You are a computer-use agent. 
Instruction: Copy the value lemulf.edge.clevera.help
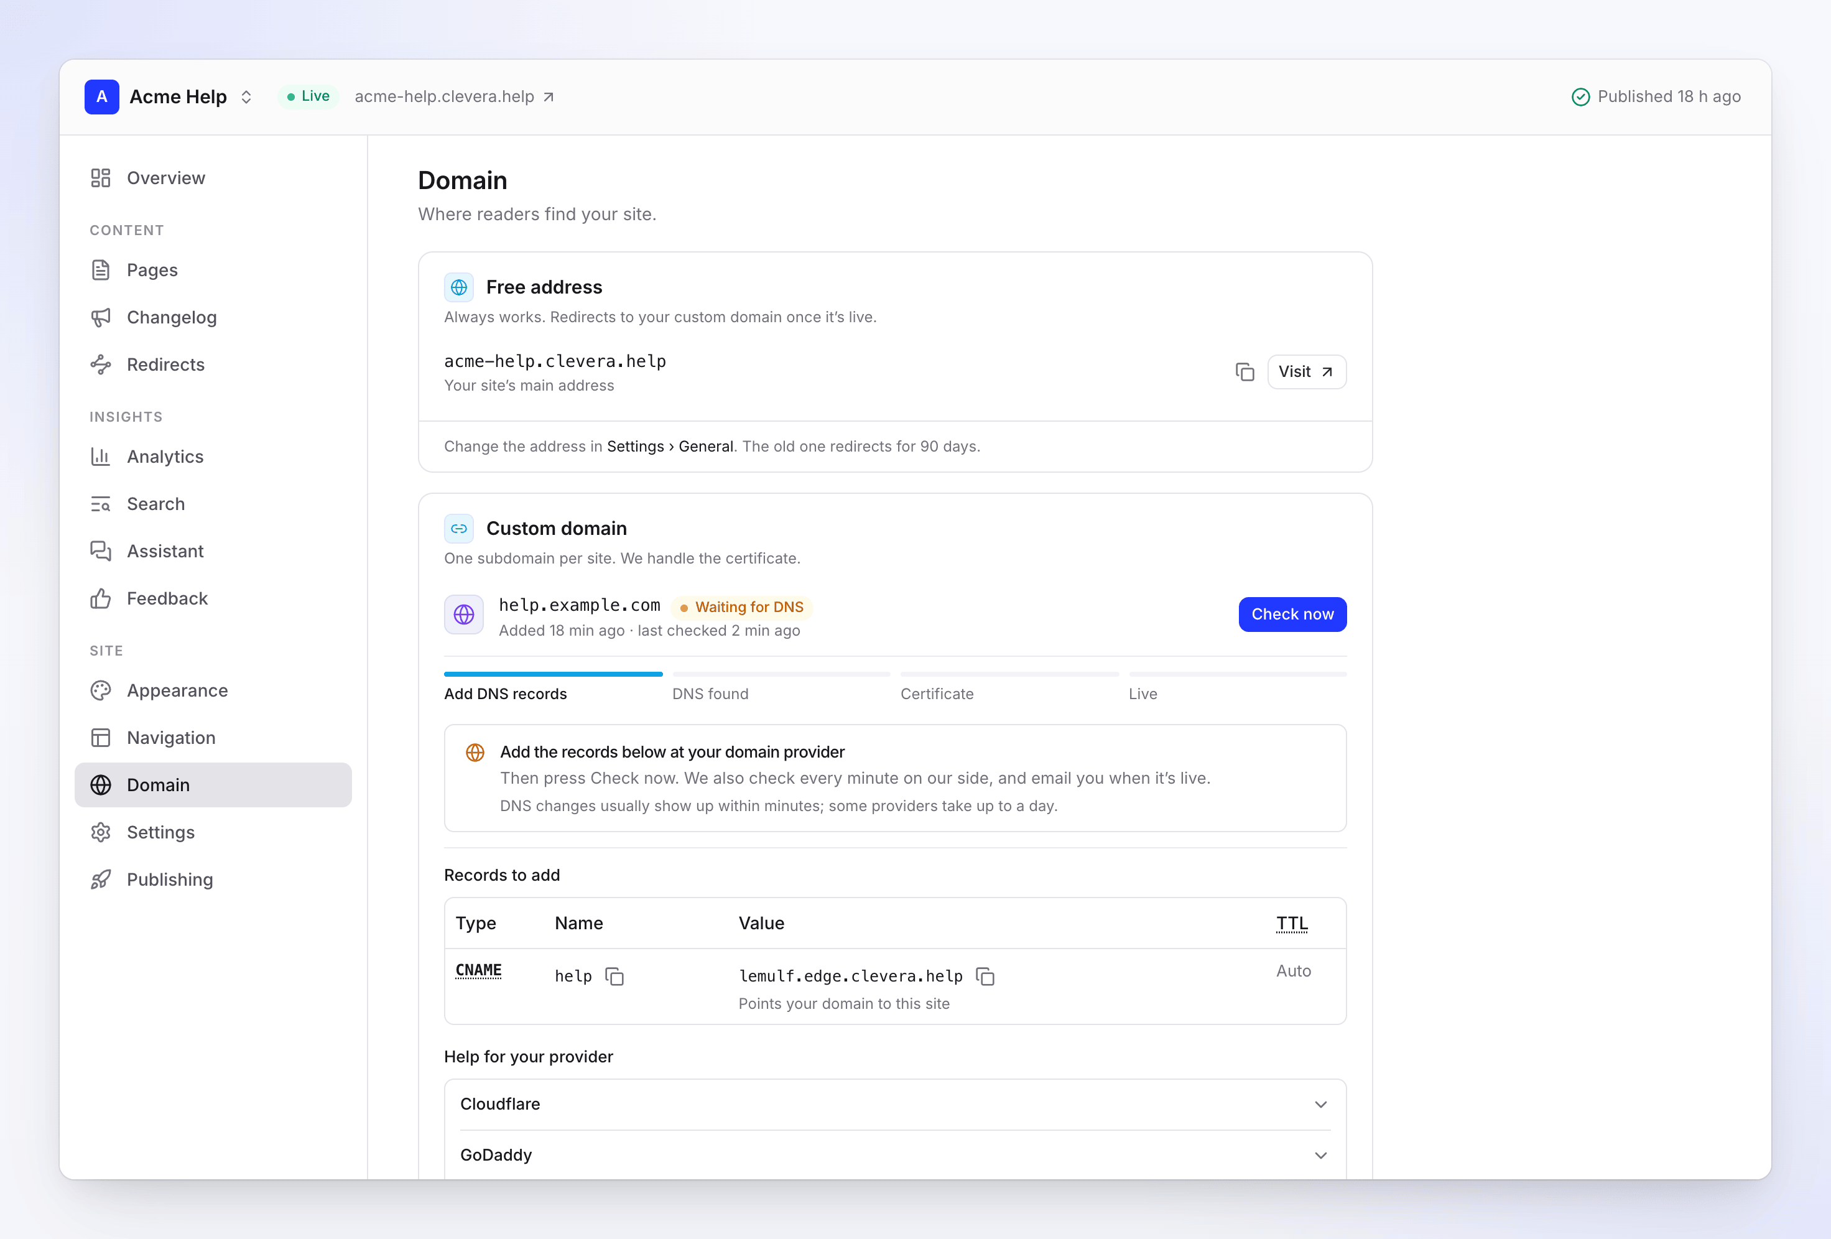[x=985, y=977]
